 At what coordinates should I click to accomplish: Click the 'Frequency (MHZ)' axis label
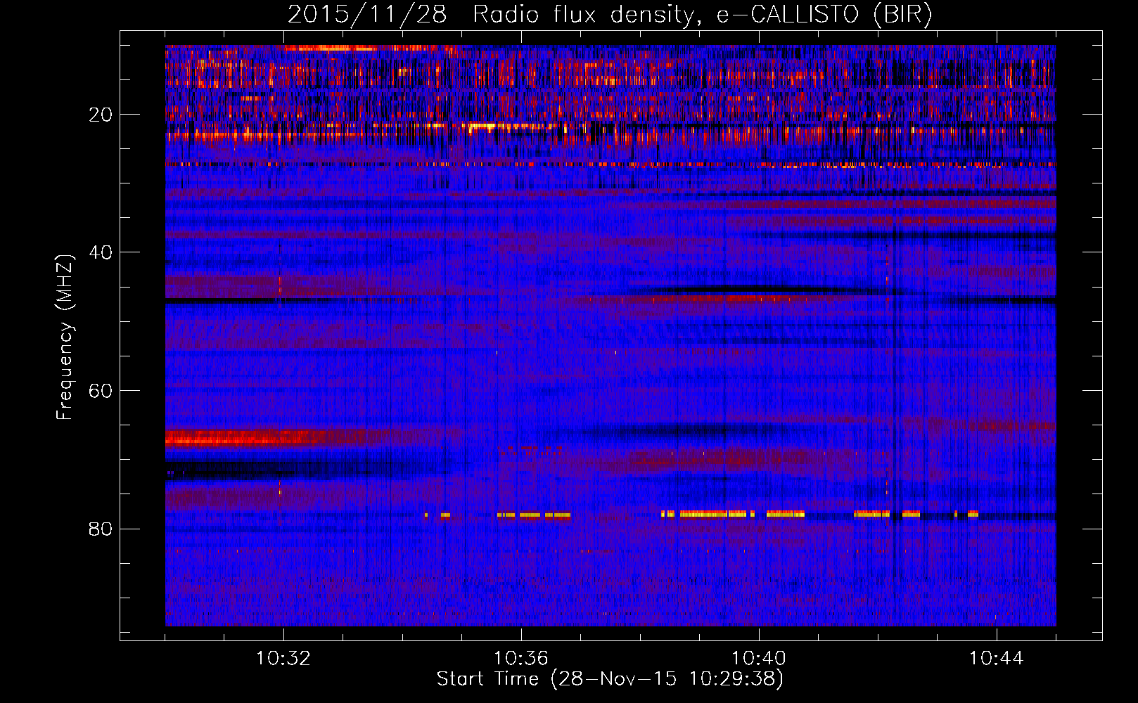[64, 337]
